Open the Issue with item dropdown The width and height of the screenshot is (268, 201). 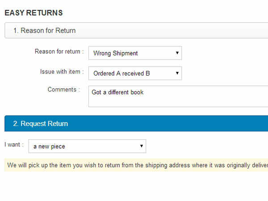135,73
